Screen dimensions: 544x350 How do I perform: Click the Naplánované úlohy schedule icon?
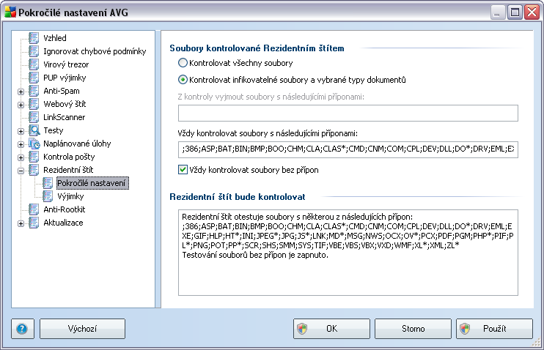pyautogui.click(x=34, y=144)
